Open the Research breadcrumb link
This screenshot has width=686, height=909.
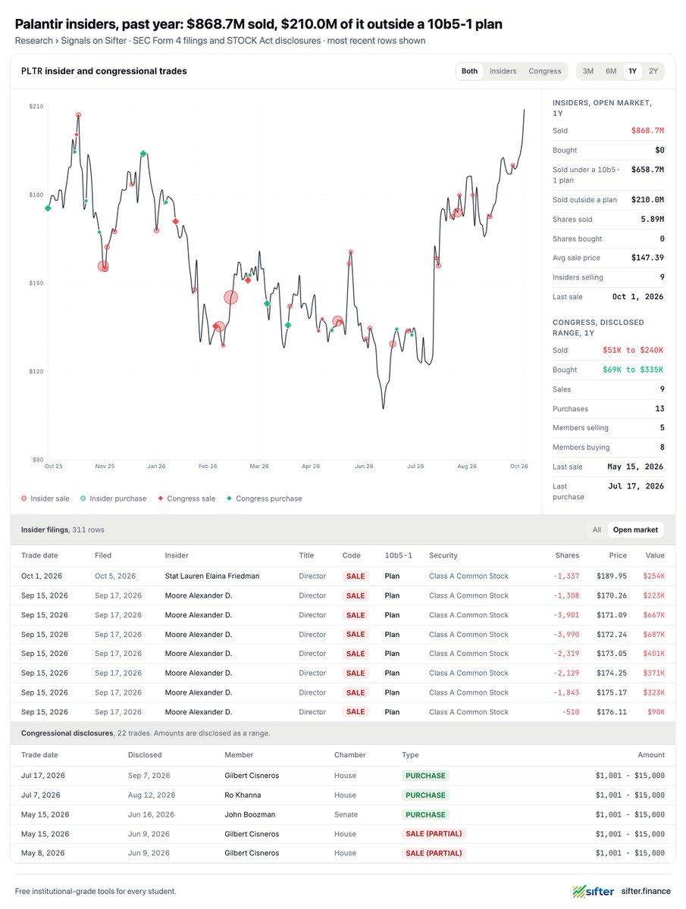tap(33, 40)
